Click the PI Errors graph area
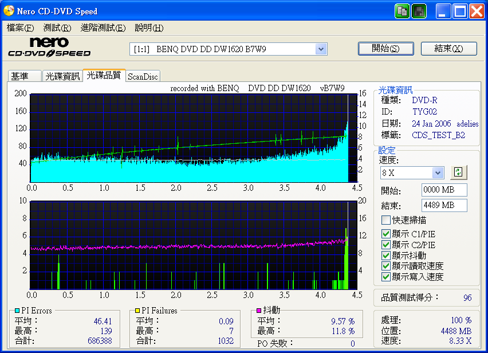Screen dimensions: 488x353 click(x=193, y=138)
